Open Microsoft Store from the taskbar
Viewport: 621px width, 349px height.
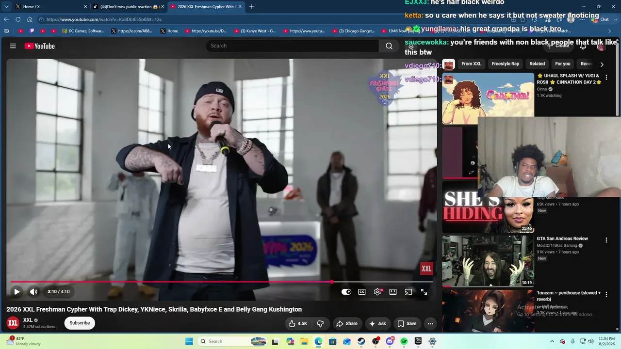coord(332,341)
